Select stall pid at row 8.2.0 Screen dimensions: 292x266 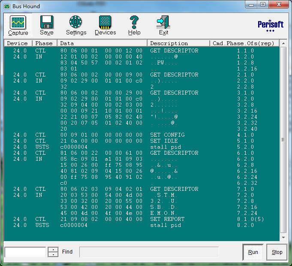(x=166, y=225)
